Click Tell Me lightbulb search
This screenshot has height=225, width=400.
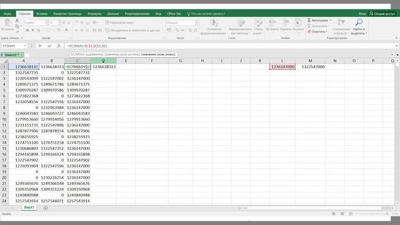pyautogui.click(x=189, y=14)
